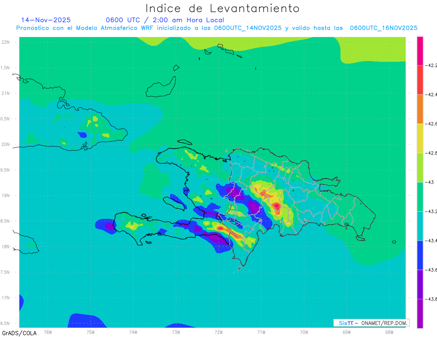437x337 pixels.
Task: Click the '72W' longitude label
Action: click(219, 332)
